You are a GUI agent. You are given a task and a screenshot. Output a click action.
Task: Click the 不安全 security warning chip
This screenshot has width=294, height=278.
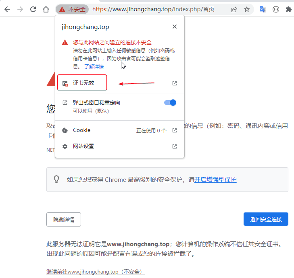click(72, 9)
